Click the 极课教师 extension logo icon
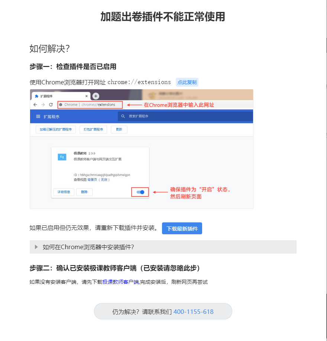Viewport: 327px width, 341px height. click(x=62, y=157)
